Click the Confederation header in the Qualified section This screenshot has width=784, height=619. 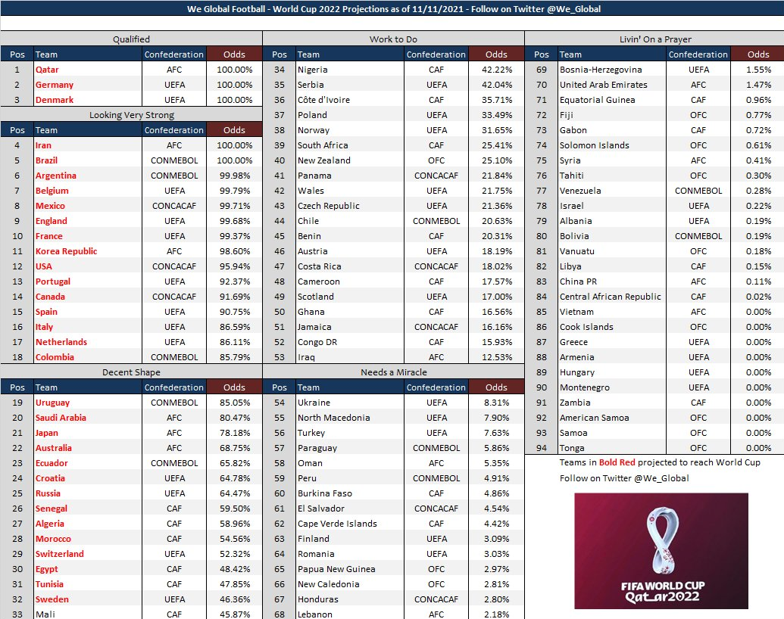174,54
